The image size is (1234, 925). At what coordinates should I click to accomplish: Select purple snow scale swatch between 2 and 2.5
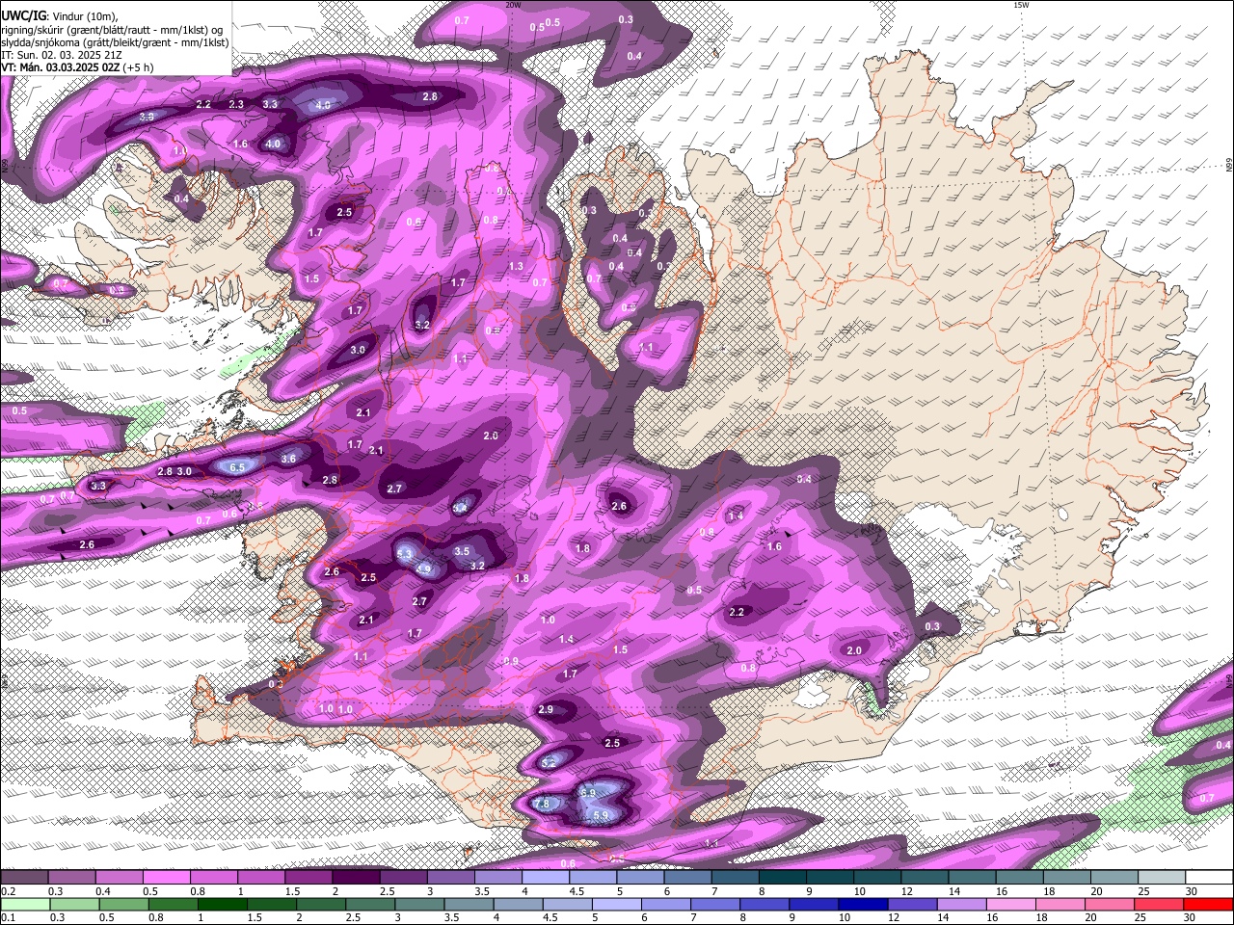[x=355, y=878]
